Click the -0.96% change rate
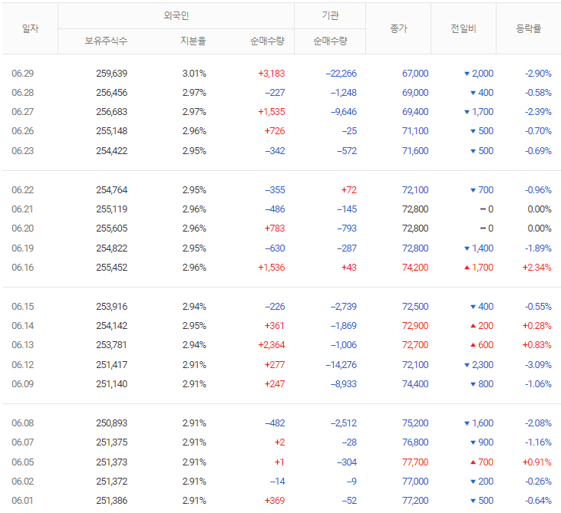 coord(539,190)
